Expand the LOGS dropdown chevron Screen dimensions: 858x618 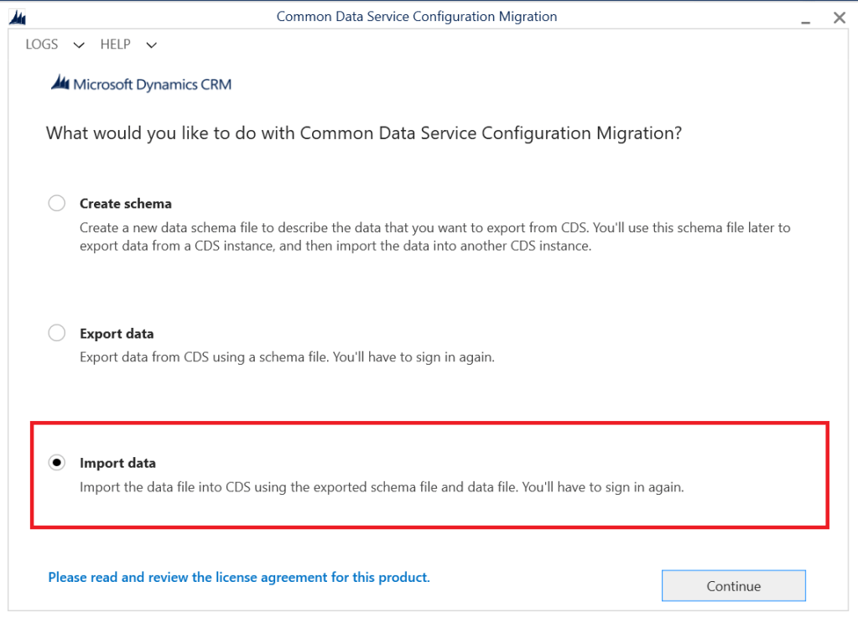[79, 45]
